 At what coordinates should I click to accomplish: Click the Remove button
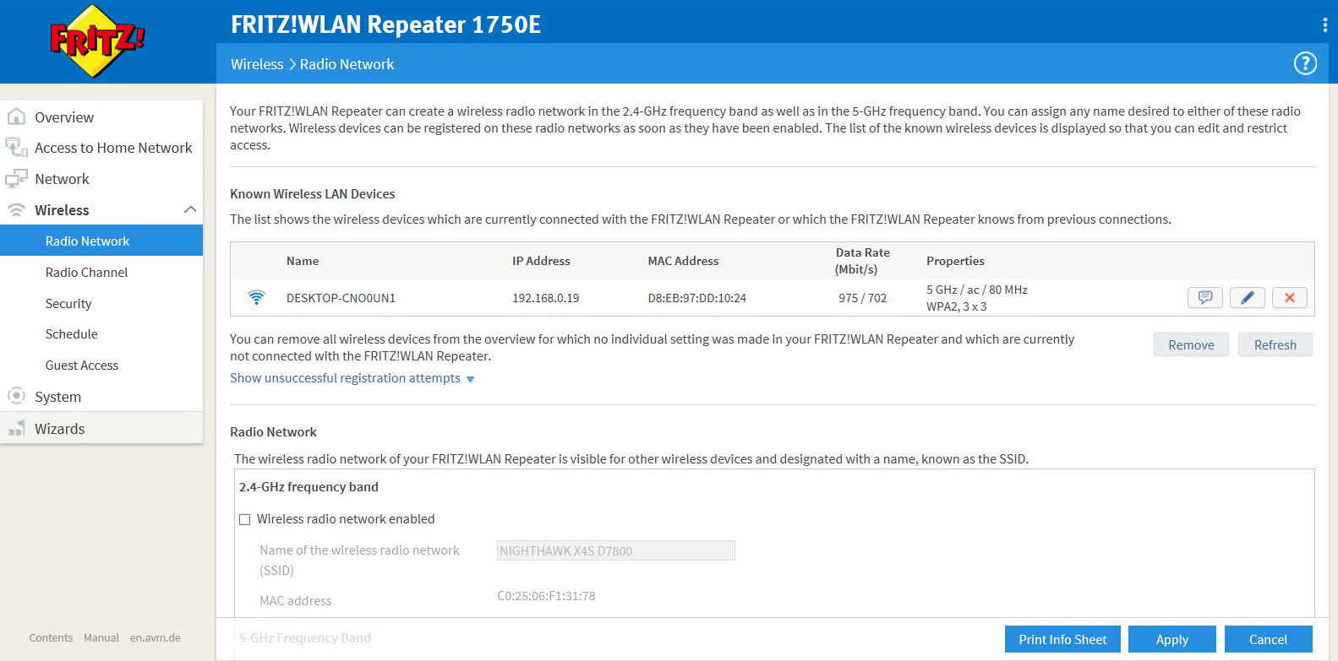pyautogui.click(x=1191, y=344)
